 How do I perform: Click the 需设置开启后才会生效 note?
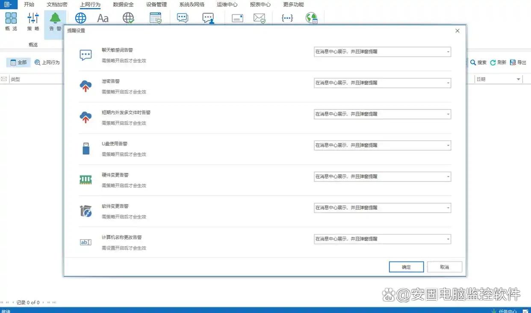pyautogui.click(x=124, y=248)
